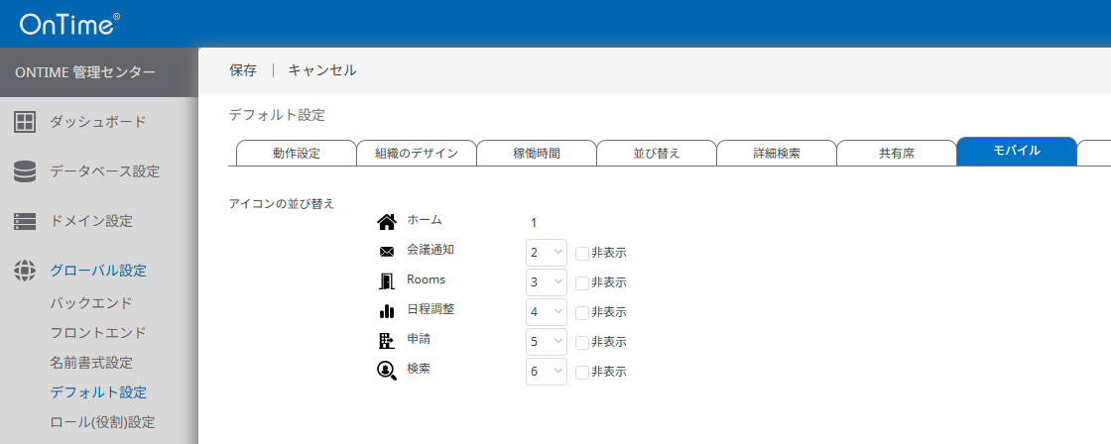Toggle 非表示 checkbox for 検索 row
Viewport: 1111px width, 444px height.
pyautogui.click(x=582, y=372)
